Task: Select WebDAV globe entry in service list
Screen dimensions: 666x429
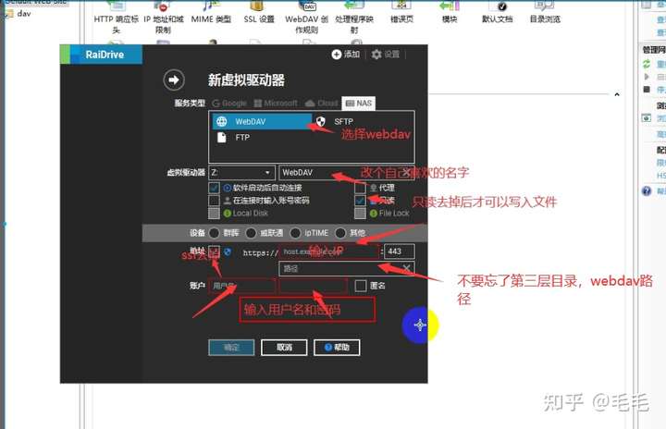Action: pyautogui.click(x=262, y=121)
